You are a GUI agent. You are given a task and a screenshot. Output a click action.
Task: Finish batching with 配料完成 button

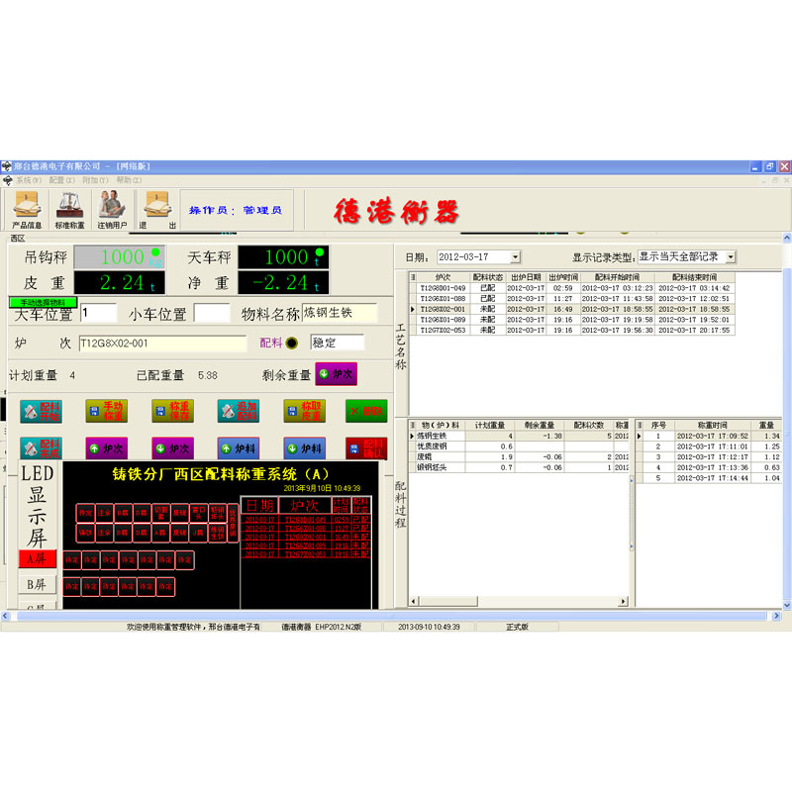[41, 448]
